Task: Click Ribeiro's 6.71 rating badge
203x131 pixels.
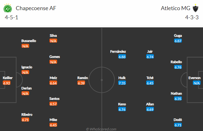Action: coord(25,120)
